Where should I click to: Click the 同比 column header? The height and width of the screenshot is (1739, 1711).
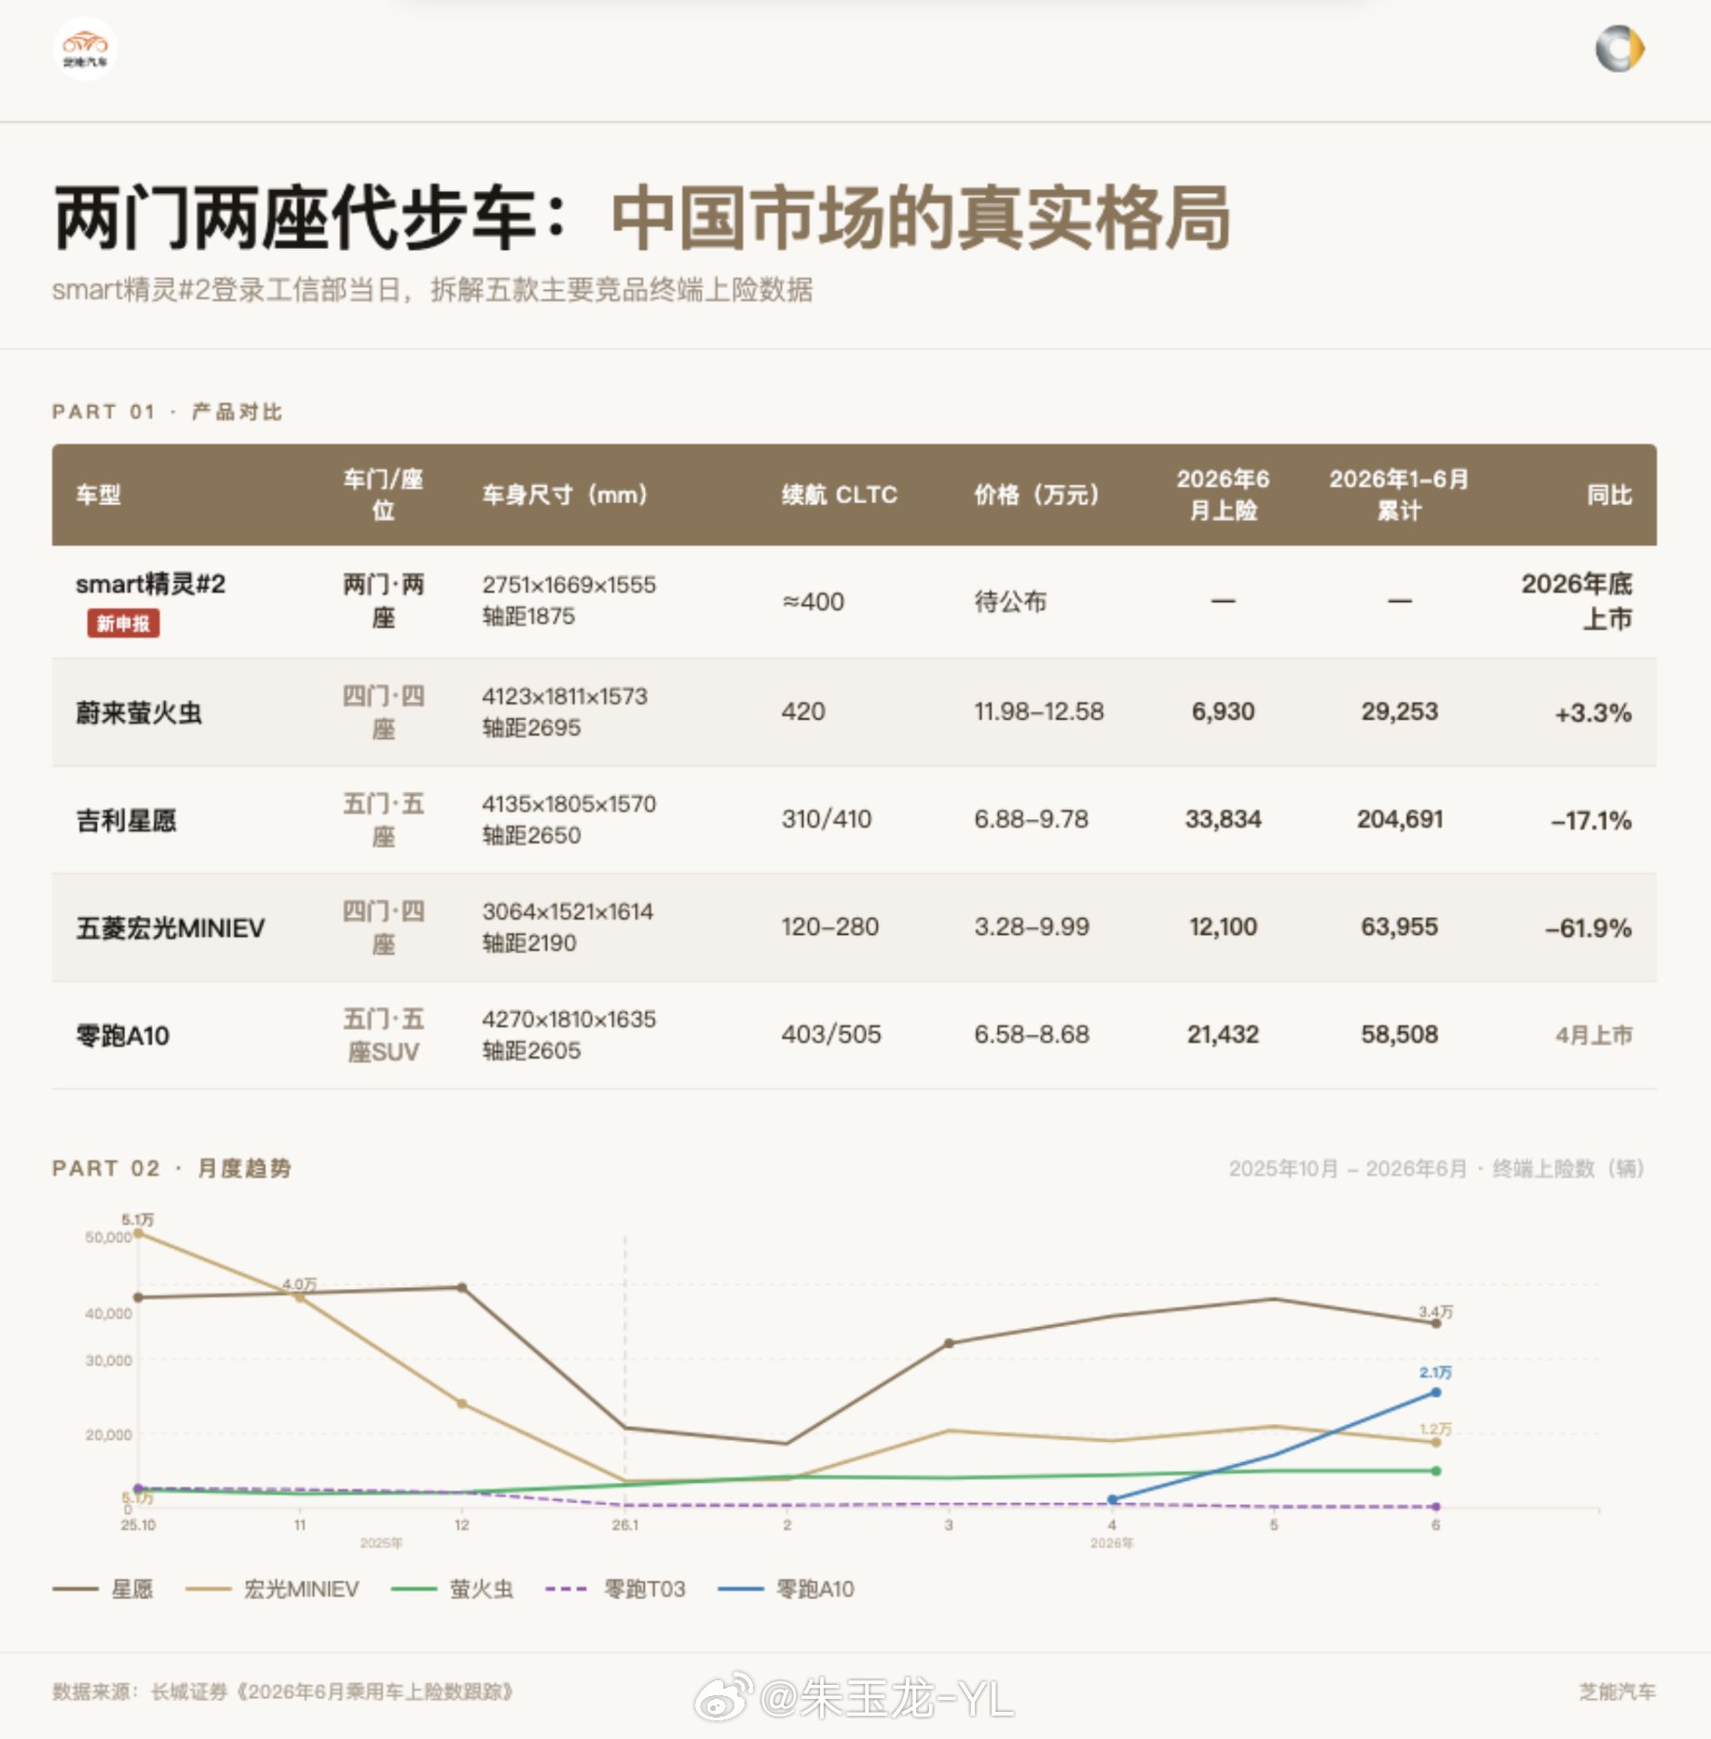[1609, 495]
